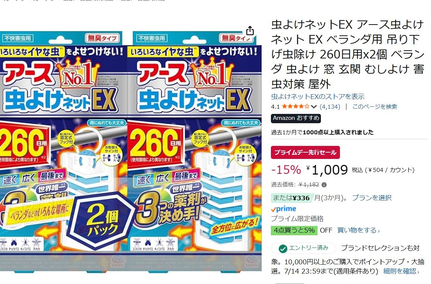Open the past price info icon
431x284 pixels.
(x=324, y=185)
